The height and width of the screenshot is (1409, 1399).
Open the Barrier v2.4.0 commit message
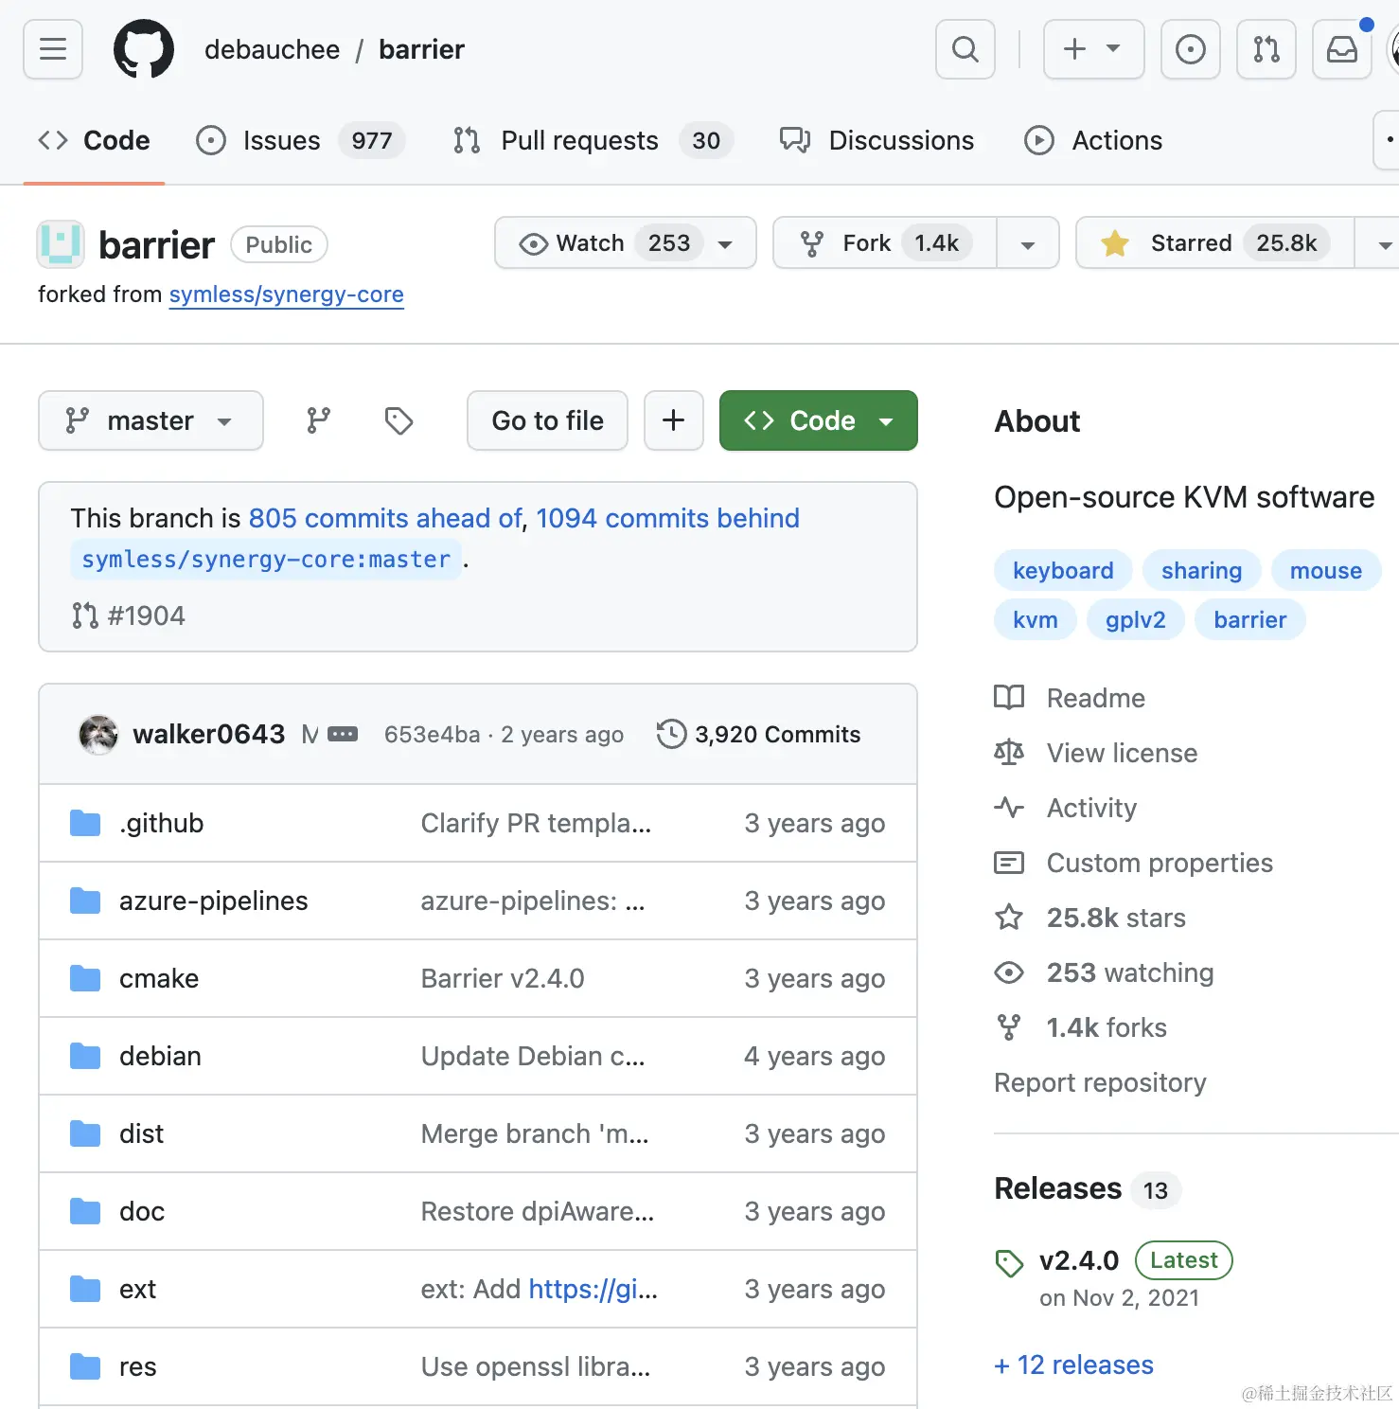(x=503, y=978)
